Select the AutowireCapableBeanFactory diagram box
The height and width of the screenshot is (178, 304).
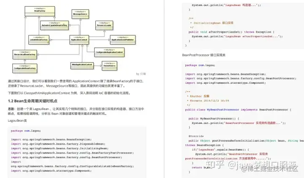click(x=54, y=25)
